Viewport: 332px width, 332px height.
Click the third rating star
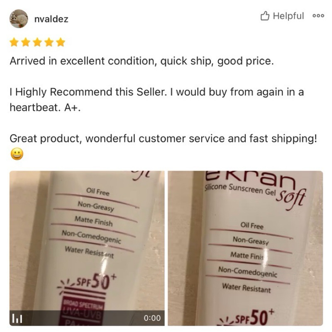37,42
